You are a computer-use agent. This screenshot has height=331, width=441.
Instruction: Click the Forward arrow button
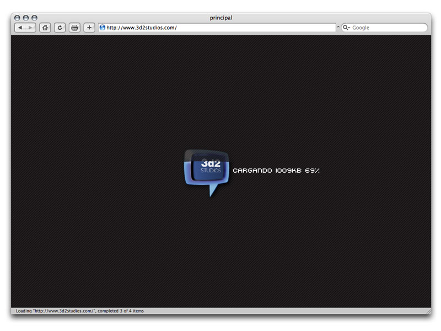pos(30,28)
